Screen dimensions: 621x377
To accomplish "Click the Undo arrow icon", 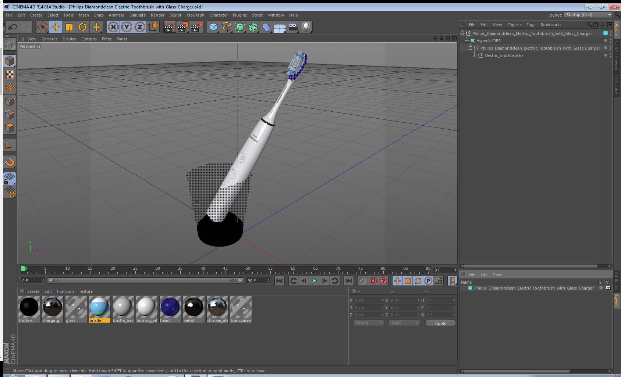I will pos(13,27).
